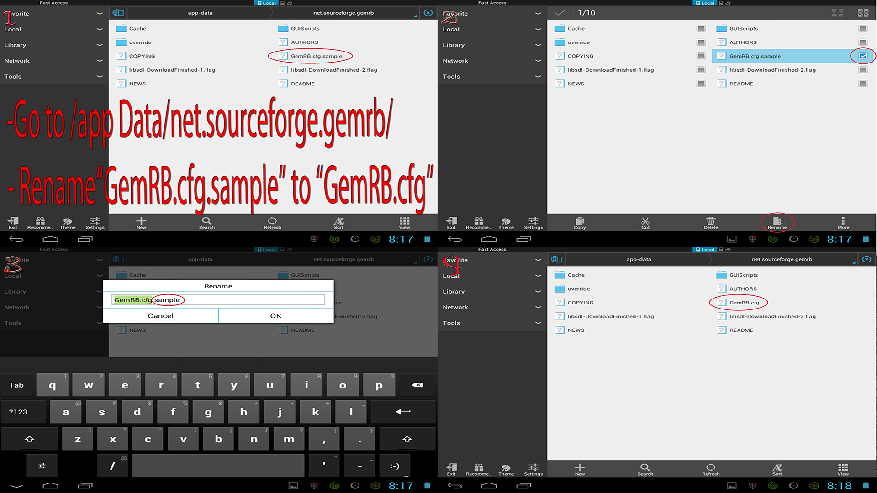Tap the New plus icon in the top-left screenshot
877x493 pixels.
tap(141, 223)
